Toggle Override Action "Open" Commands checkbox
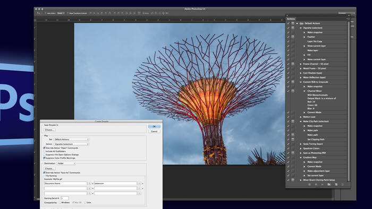 [44, 148]
